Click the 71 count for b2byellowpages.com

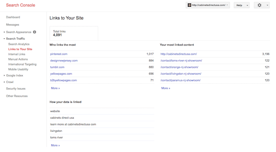coord(152,80)
